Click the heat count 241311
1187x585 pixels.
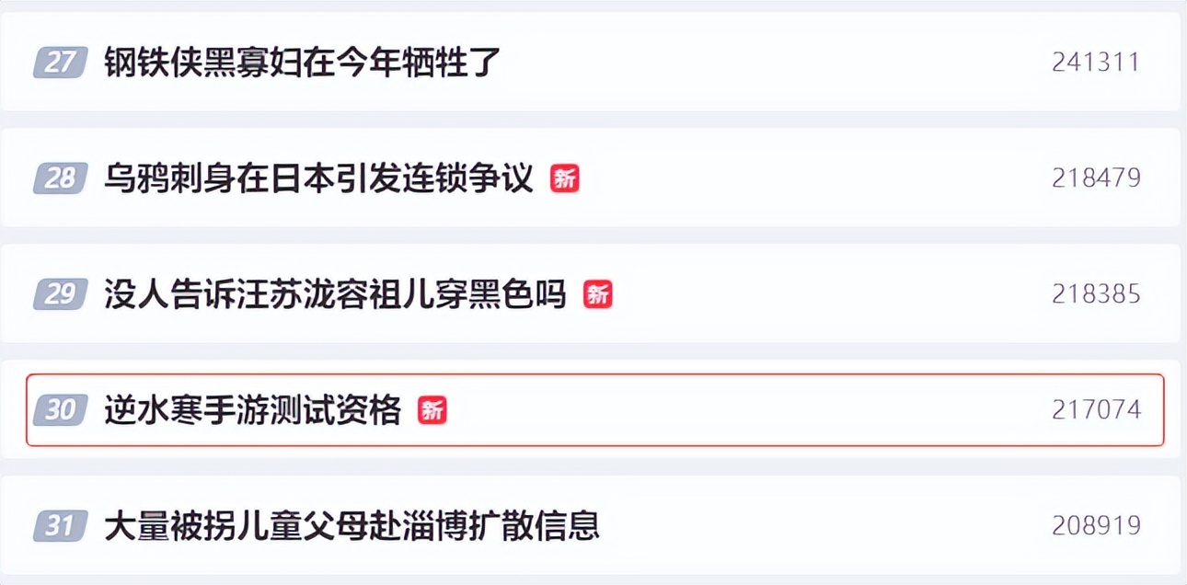click(x=1096, y=63)
